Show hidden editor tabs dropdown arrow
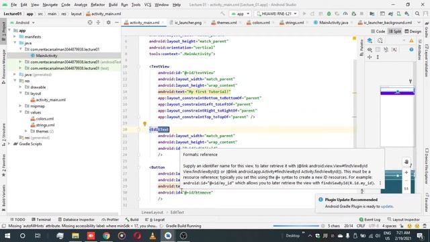Screen dimensions: 430x242 pyautogui.click(x=419, y=22)
